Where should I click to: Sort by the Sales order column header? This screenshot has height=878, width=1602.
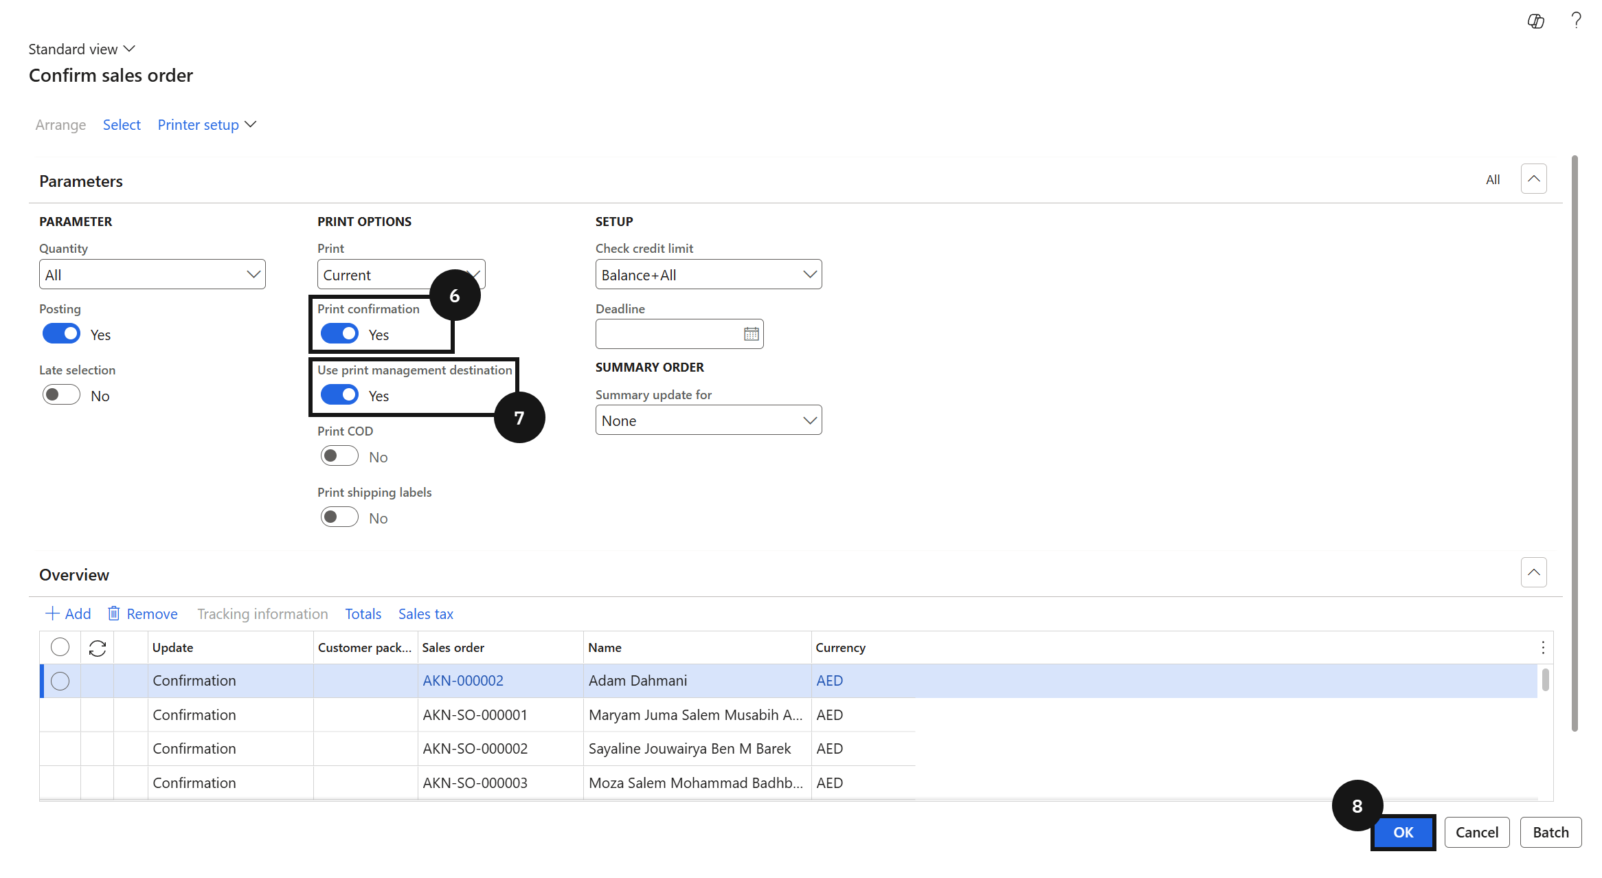point(500,647)
